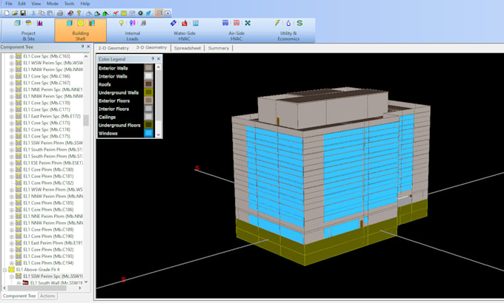Click the red check mark toolbar icon
This screenshot has height=303, width=504.
click(x=116, y=13)
